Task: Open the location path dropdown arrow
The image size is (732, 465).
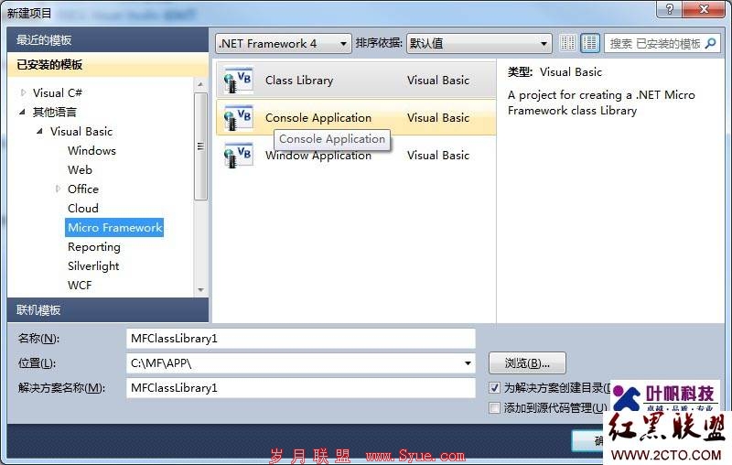Action: (468, 363)
